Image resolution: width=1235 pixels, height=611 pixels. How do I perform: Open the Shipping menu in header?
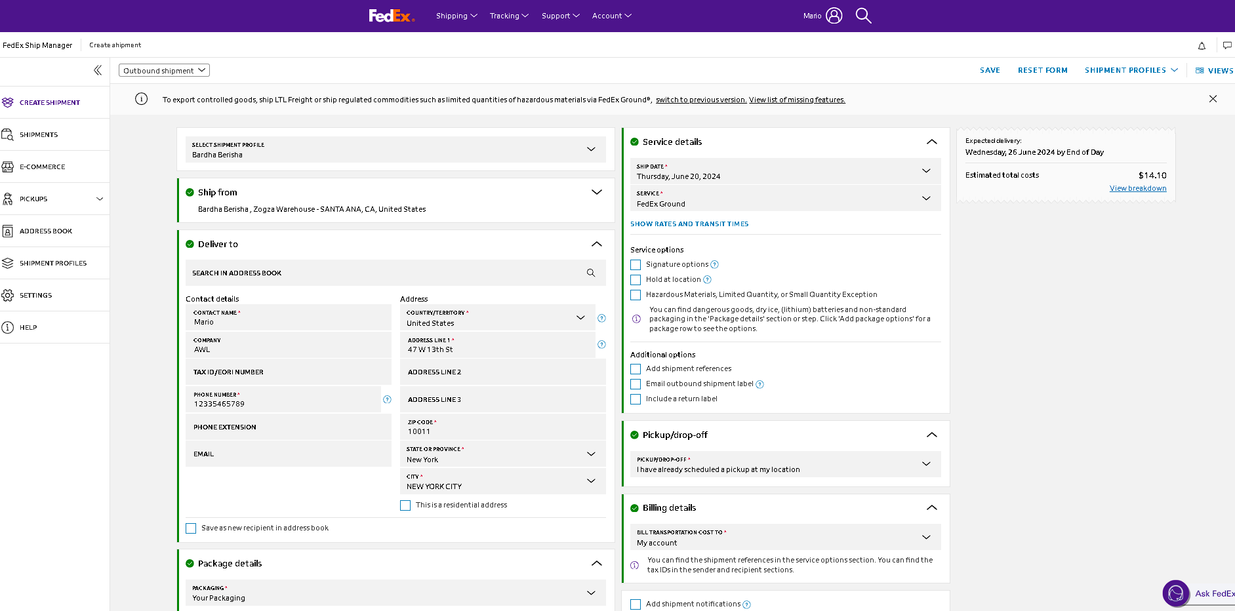[x=456, y=16]
